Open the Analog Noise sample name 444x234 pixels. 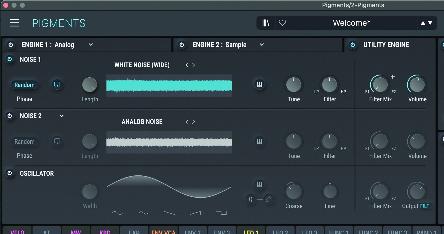tap(142, 122)
